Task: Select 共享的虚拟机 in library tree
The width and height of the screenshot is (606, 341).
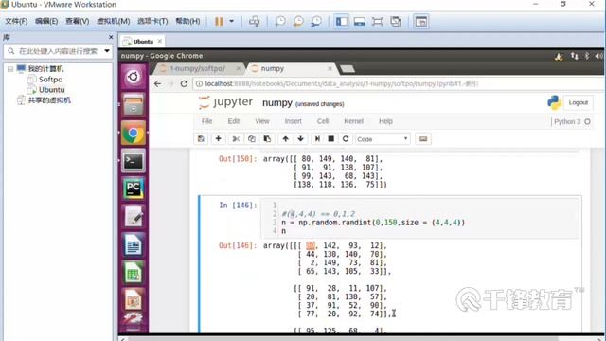Action: coord(49,100)
